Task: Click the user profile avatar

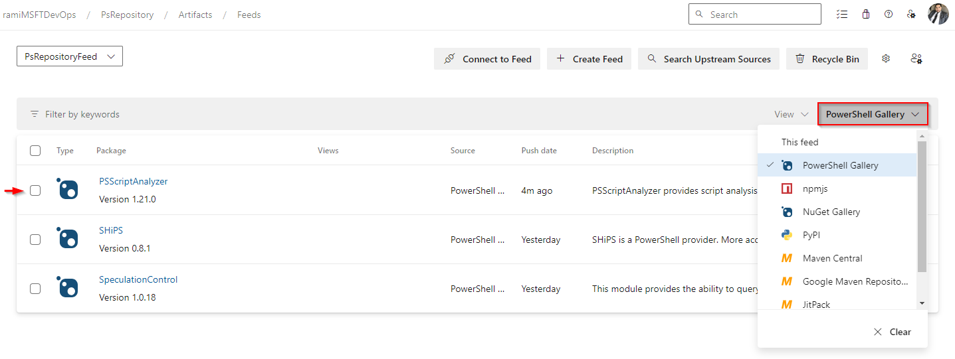Action: click(x=938, y=14)
